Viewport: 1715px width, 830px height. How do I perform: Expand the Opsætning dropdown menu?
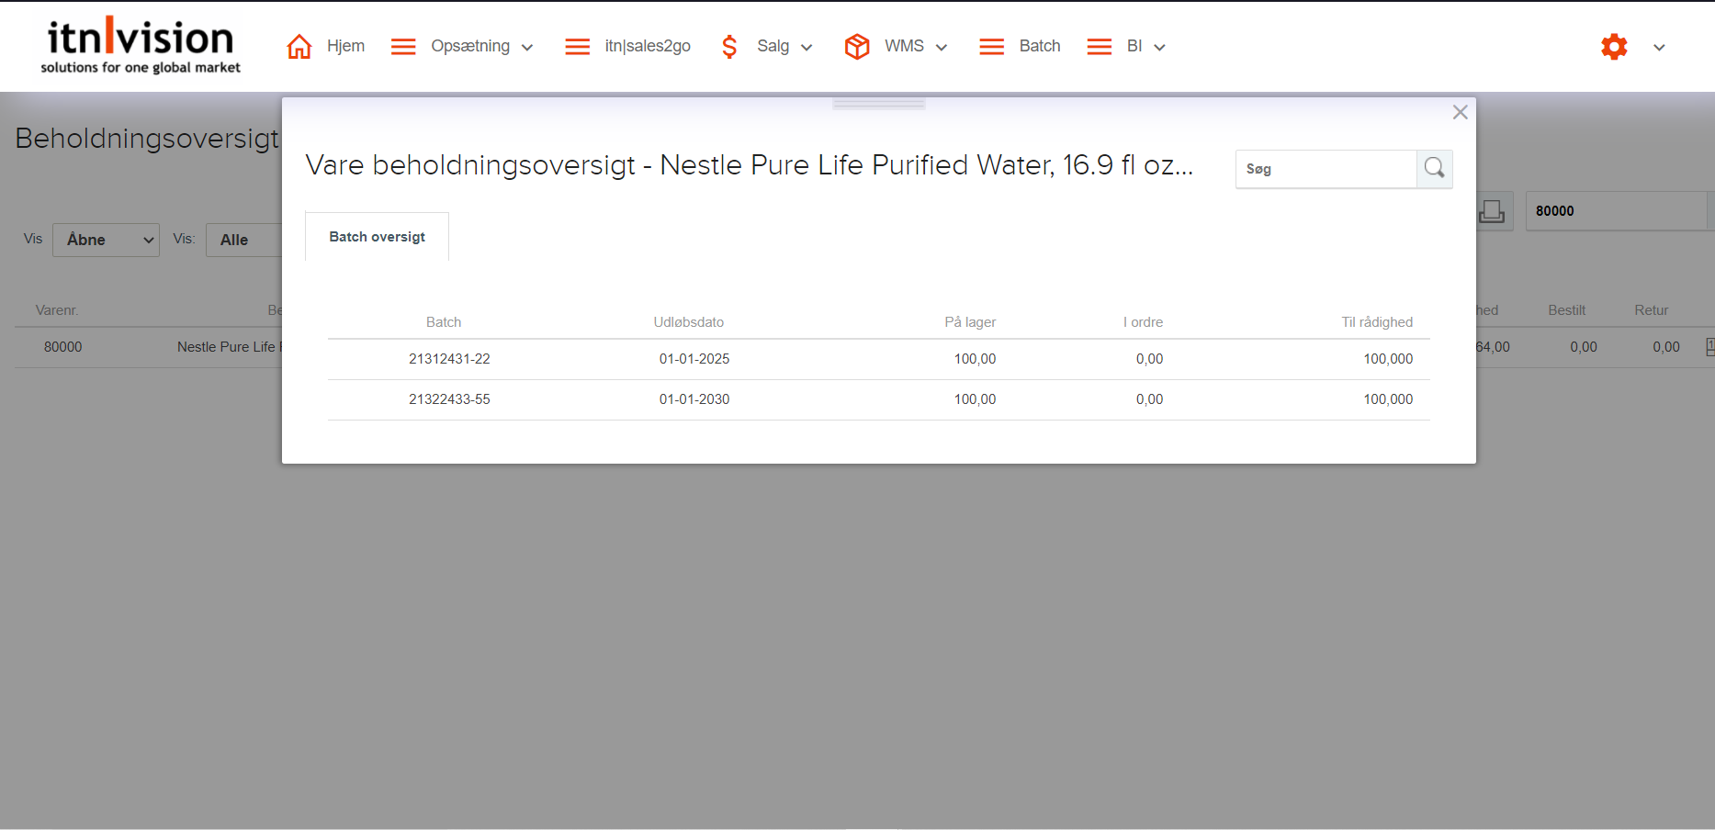(527, 48)
